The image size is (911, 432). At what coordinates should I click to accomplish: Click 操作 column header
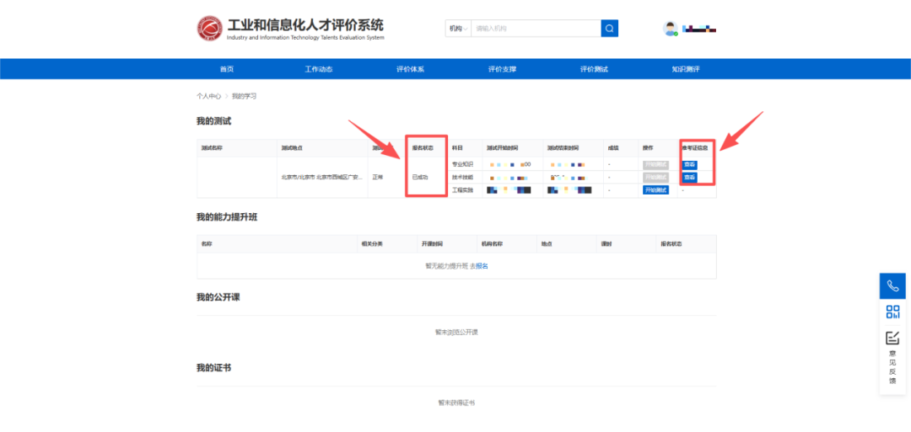click(649, 148)
